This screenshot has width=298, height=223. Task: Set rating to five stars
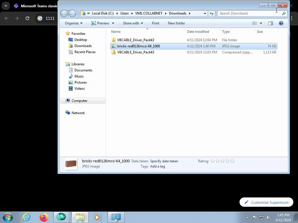232,161
